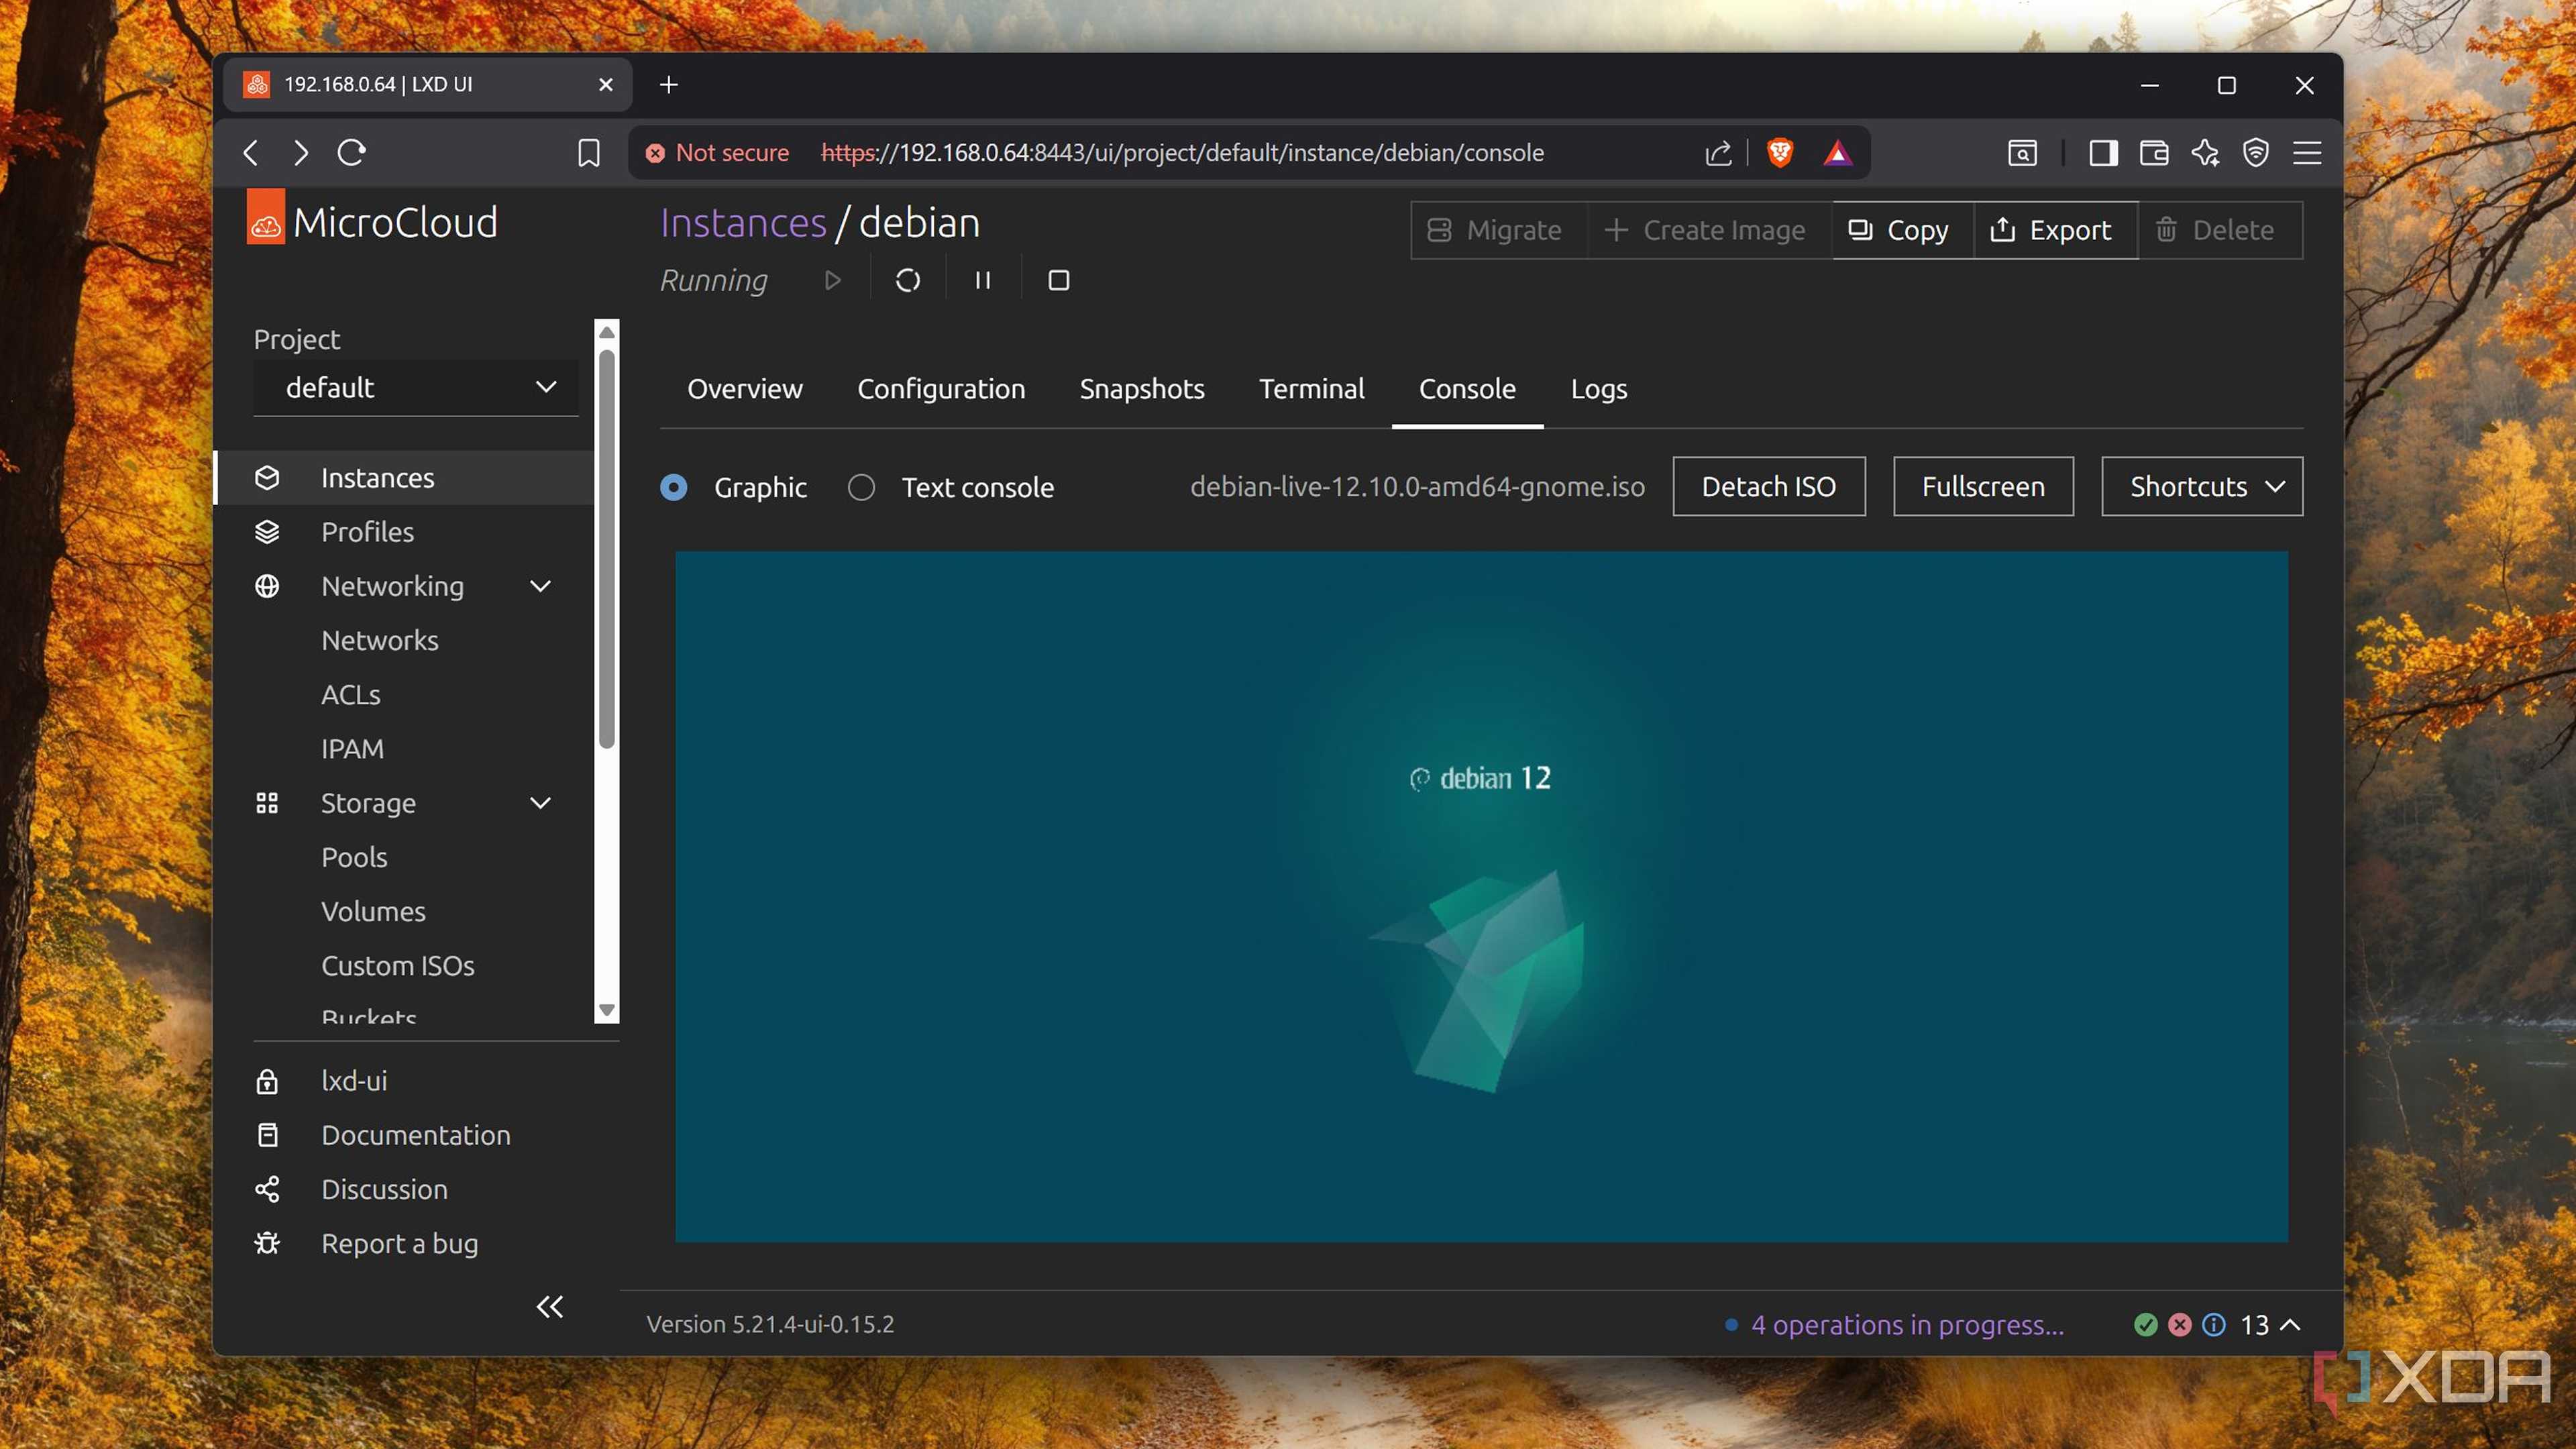Click the sidebar scrollbar down arrow

(606, 1010)
